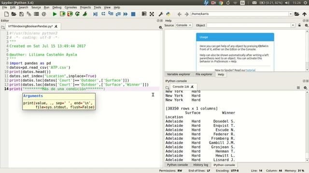Open the Search menu
The width and height of the screenshot is (309, 173).
coord(24,8)
